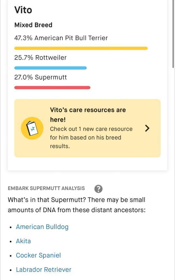Viewport: 175px width, 280px height.
Task: Open the Akita breed link
Action: [23, 241]
